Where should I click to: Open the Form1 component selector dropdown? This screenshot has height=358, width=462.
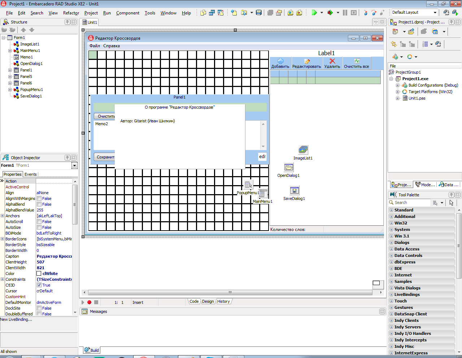74,165
